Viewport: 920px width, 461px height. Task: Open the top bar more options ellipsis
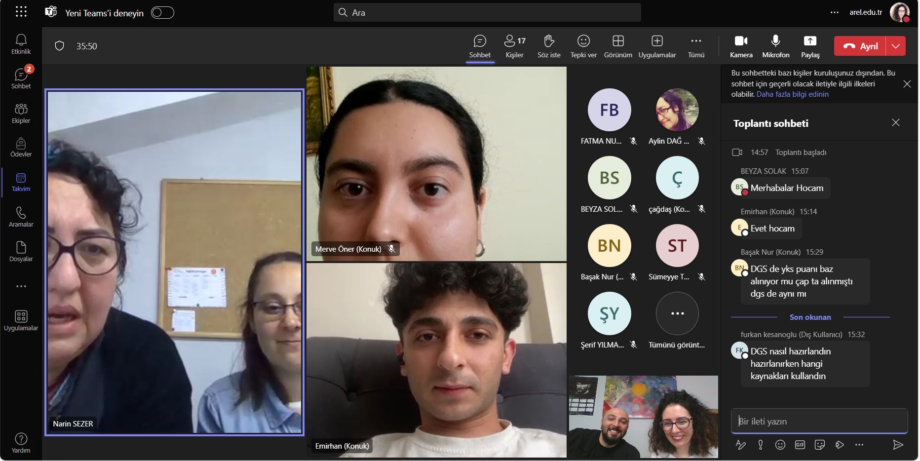coord(834,13)
